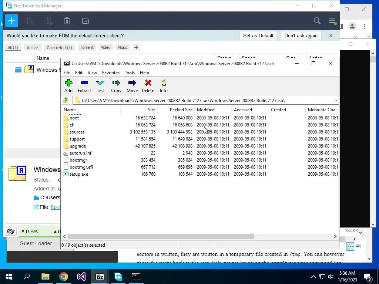
Task: Click the Add button in 7-Zip toolbar
Action: point(68,86)
